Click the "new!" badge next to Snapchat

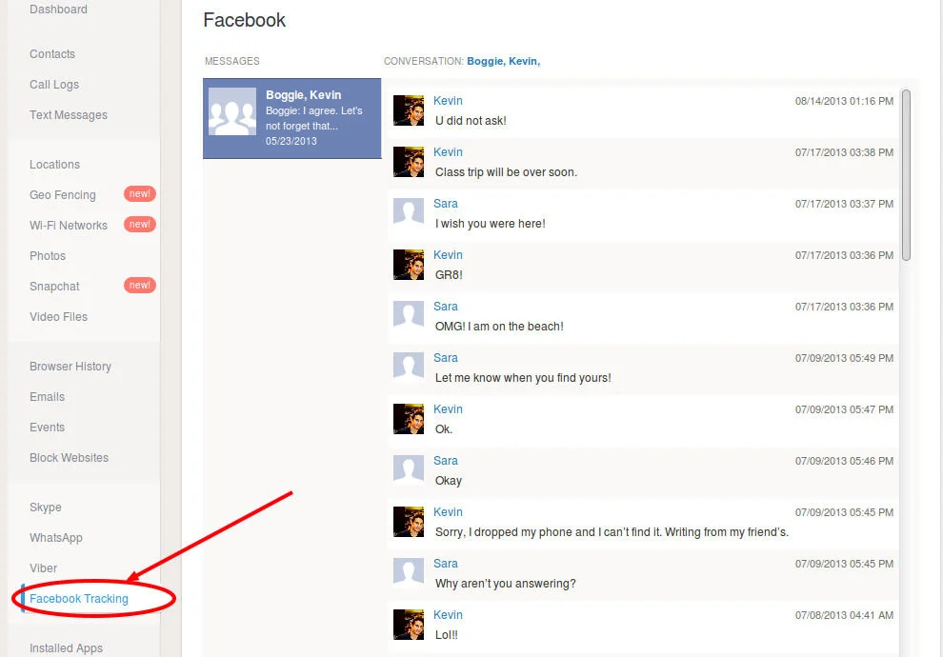click(139, 285)
